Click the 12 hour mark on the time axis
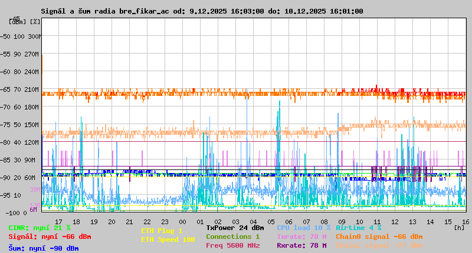 (x=395, y=221)
